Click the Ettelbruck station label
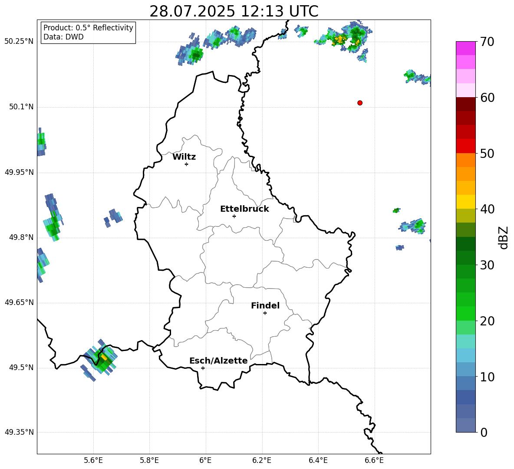Viewport: 514px width, 469px height. coord(244,209)
